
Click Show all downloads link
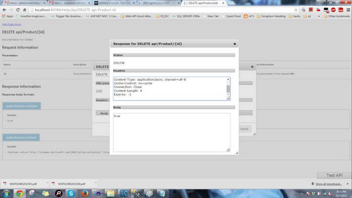(x=329, y=184)
